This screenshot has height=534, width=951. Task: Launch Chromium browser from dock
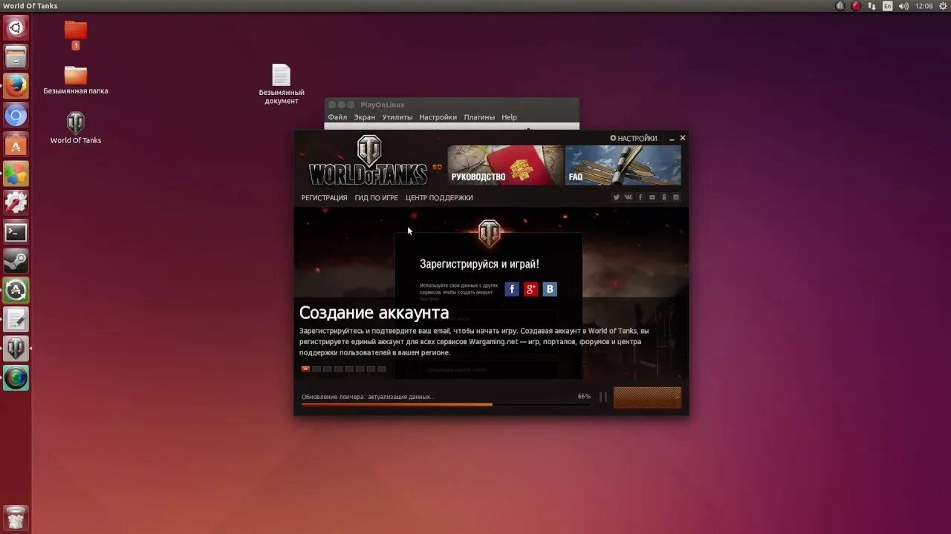[16, 116]
